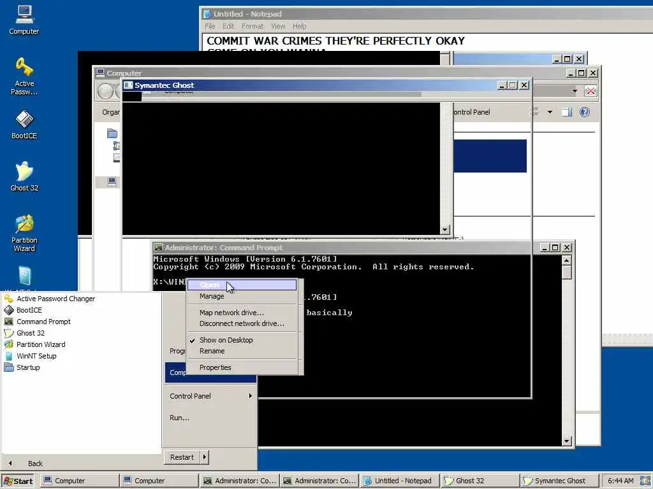Screen dimensions: 653x489
Task: Open the view options dropdown arrow
Action: [x=550, y=112]
